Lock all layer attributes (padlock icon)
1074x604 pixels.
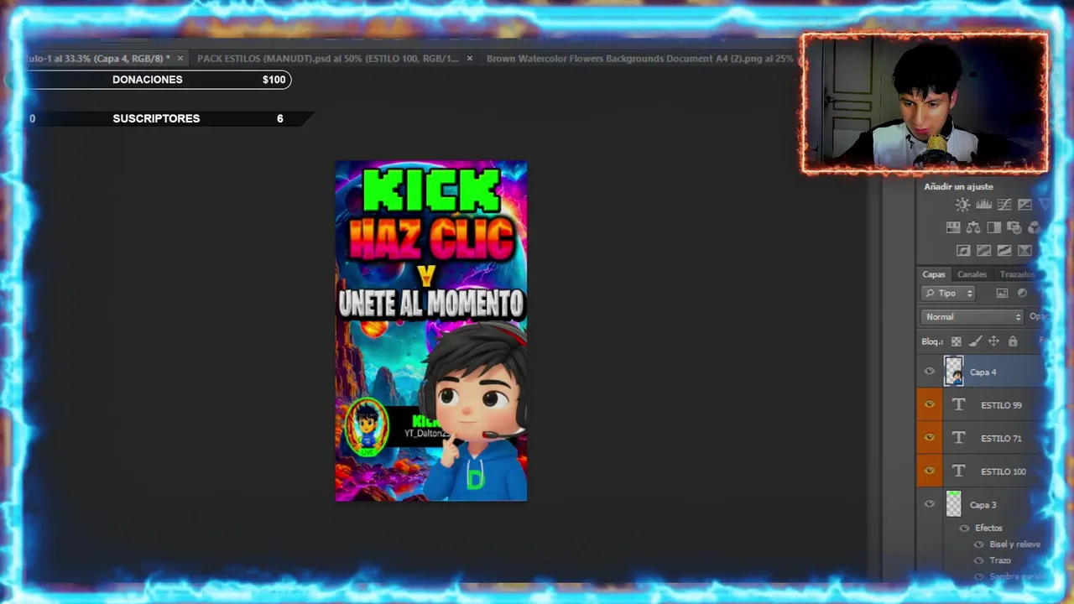point(1013,341)
